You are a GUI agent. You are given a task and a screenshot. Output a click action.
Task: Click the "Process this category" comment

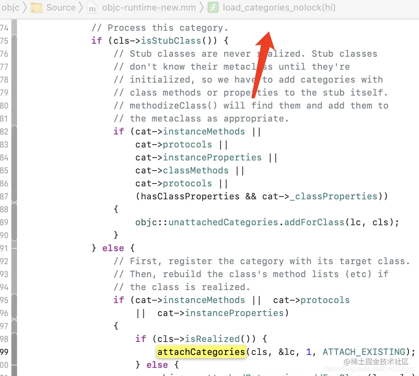pyautogui.click(x=160, y=28)
